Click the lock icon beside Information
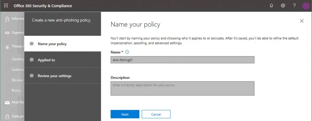This screenshot has height=121, width=312. point(7,19)
